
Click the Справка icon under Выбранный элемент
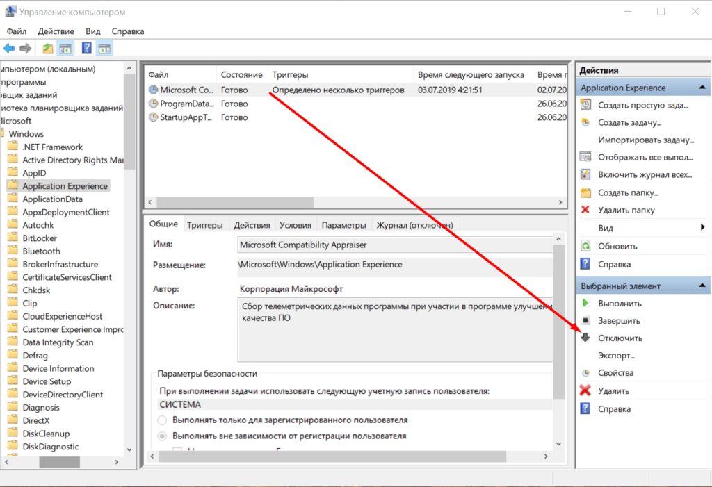pyautogui.click(x=585, y=408)
